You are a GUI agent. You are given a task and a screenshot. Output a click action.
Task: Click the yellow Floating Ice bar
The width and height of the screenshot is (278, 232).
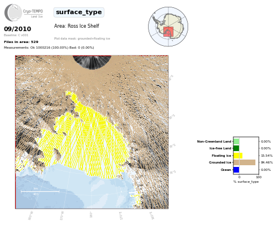click(x=238, y=156)
